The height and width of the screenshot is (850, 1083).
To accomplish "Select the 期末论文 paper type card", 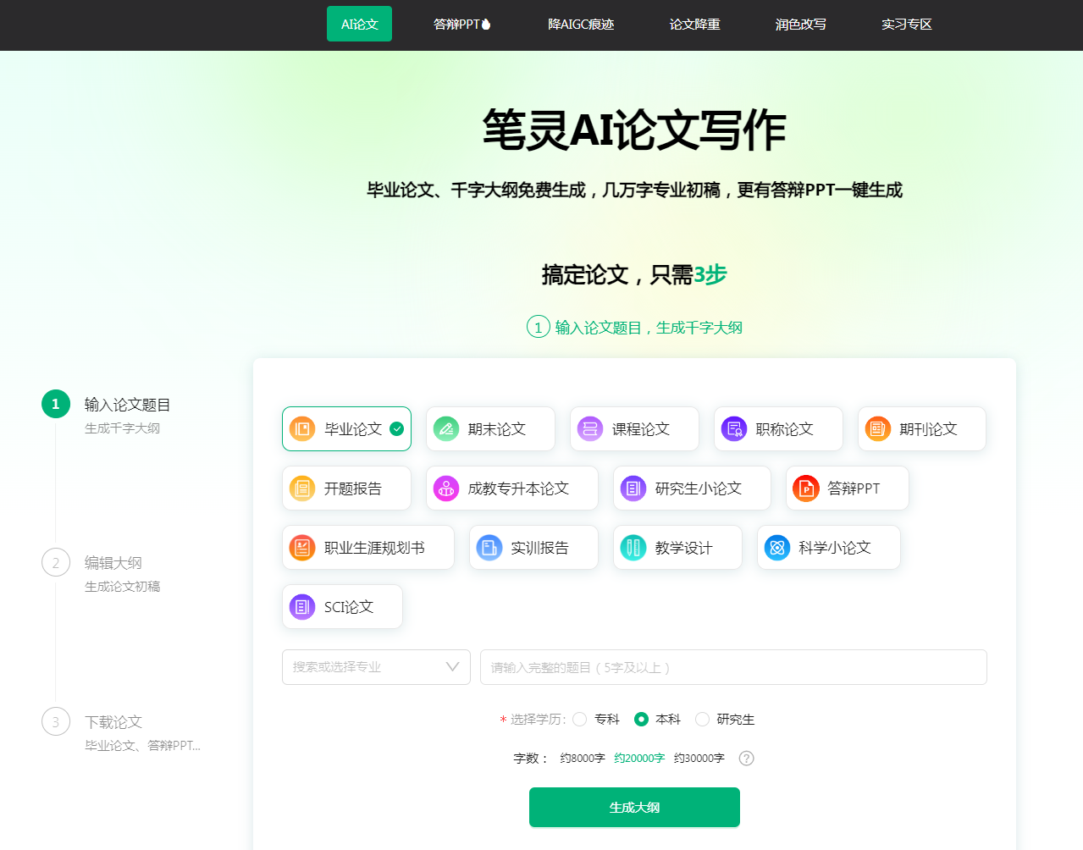I will tap(490, 429).
